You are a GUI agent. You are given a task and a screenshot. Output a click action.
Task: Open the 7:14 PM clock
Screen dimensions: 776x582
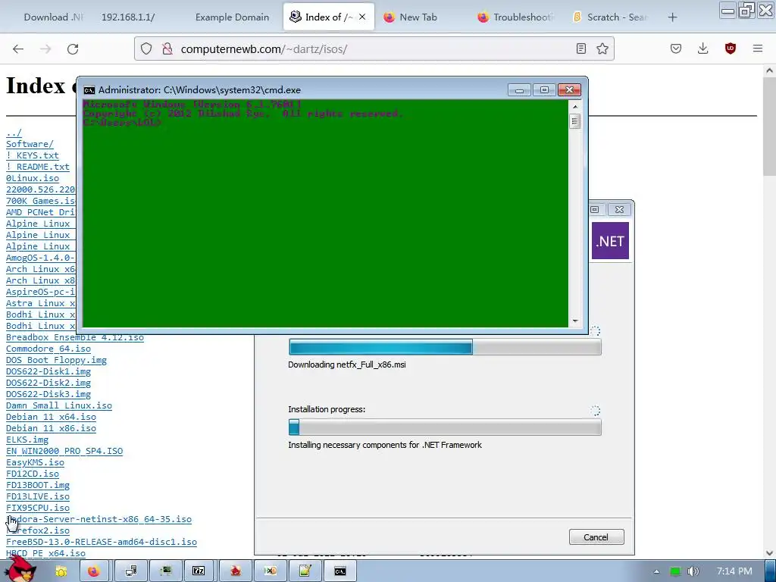click(x=734, y=571)
